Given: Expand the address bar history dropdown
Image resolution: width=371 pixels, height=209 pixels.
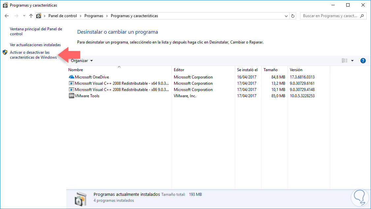Looking at the screenshot, I should click(x=286, y=16).
